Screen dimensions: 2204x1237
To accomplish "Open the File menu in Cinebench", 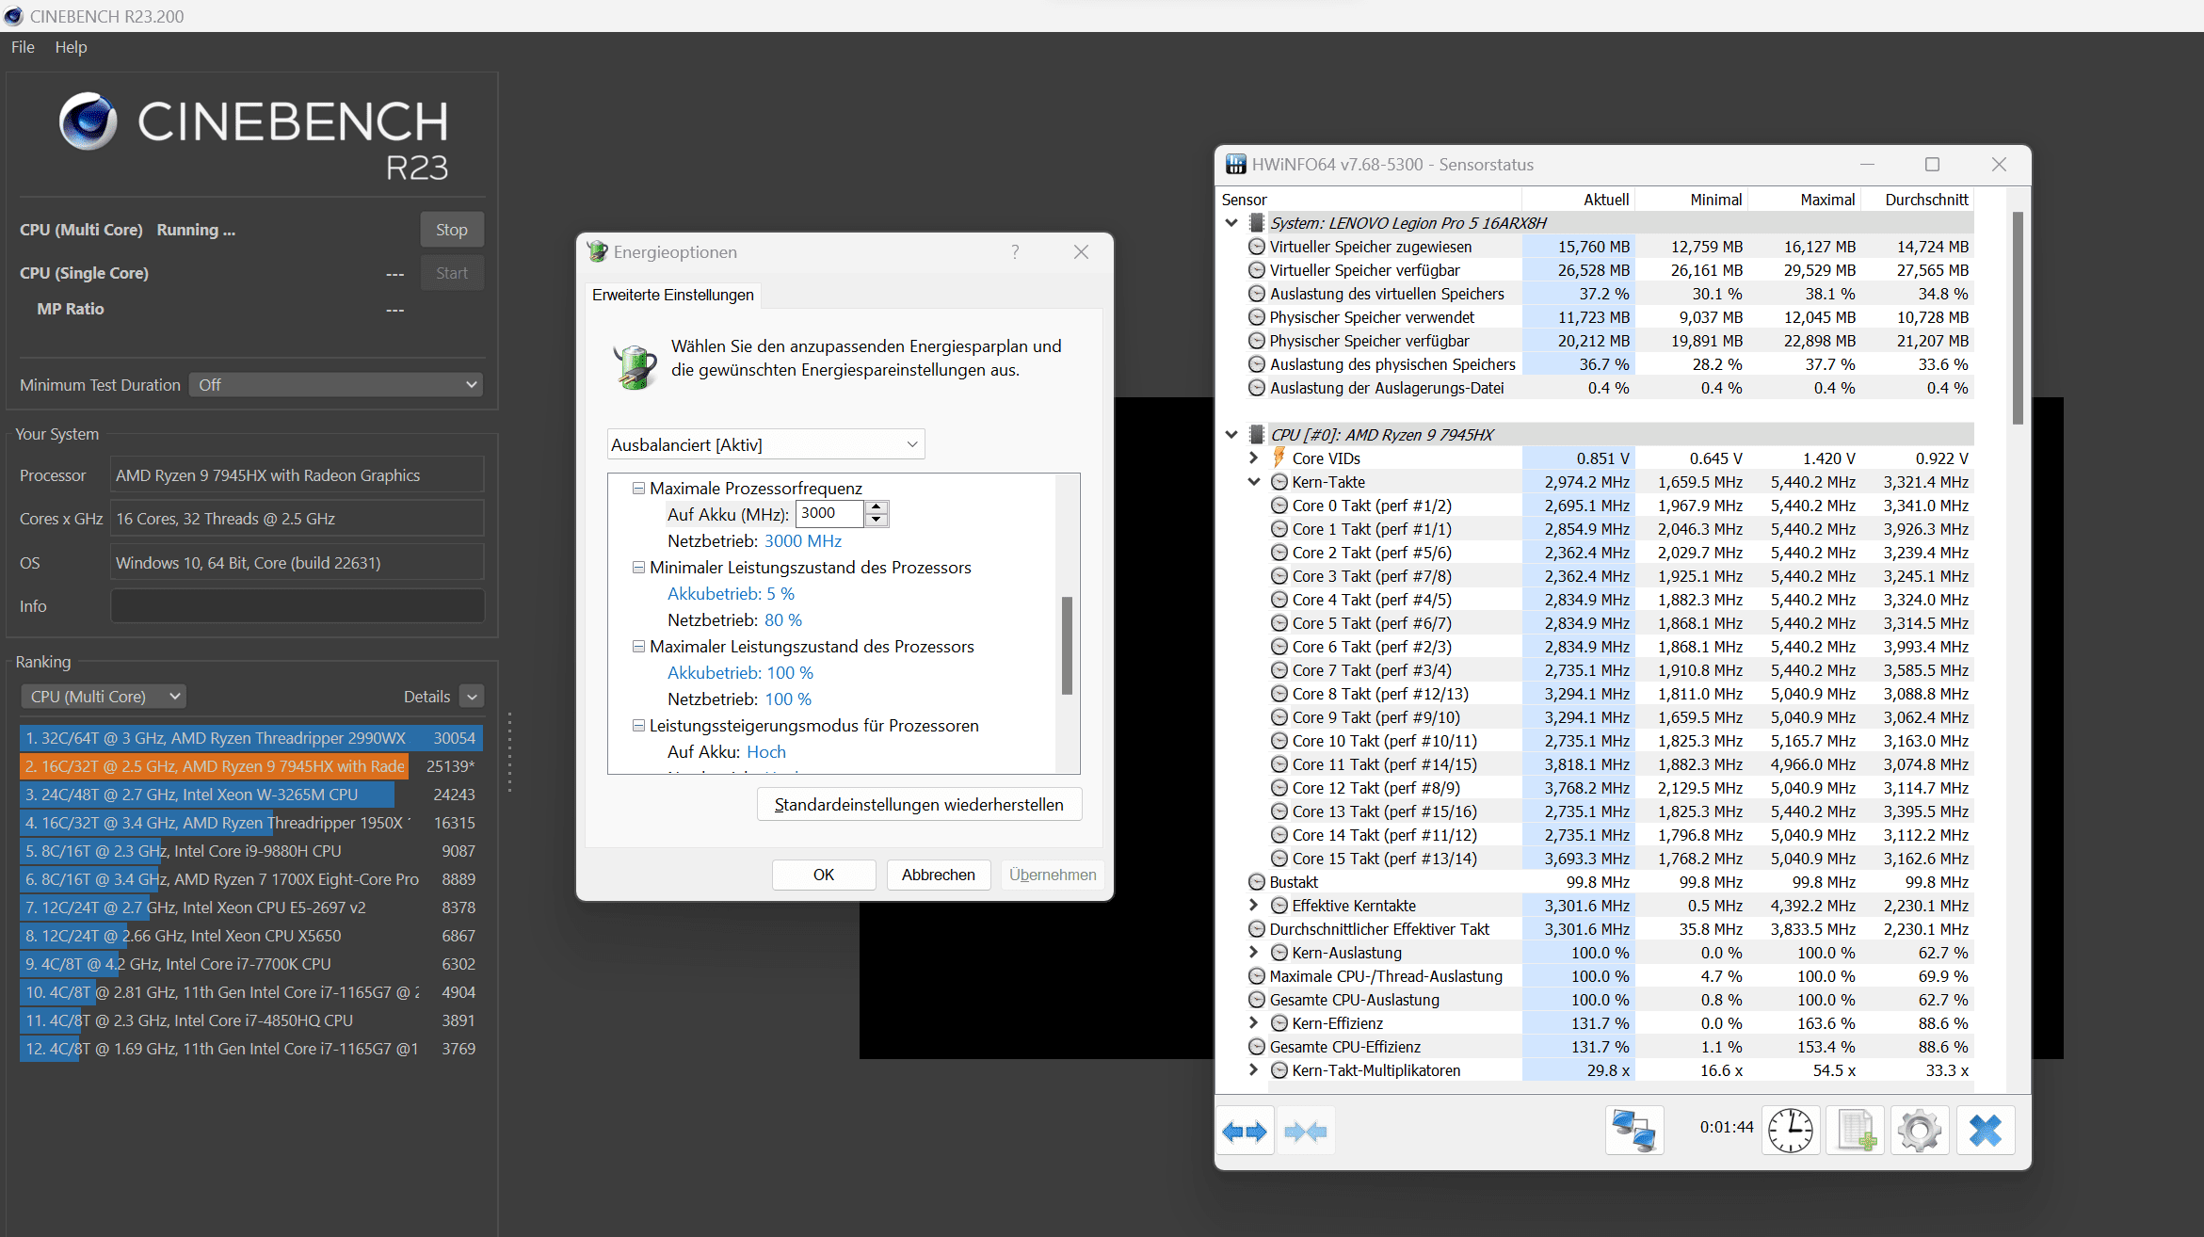I will (x=23, y=47).
